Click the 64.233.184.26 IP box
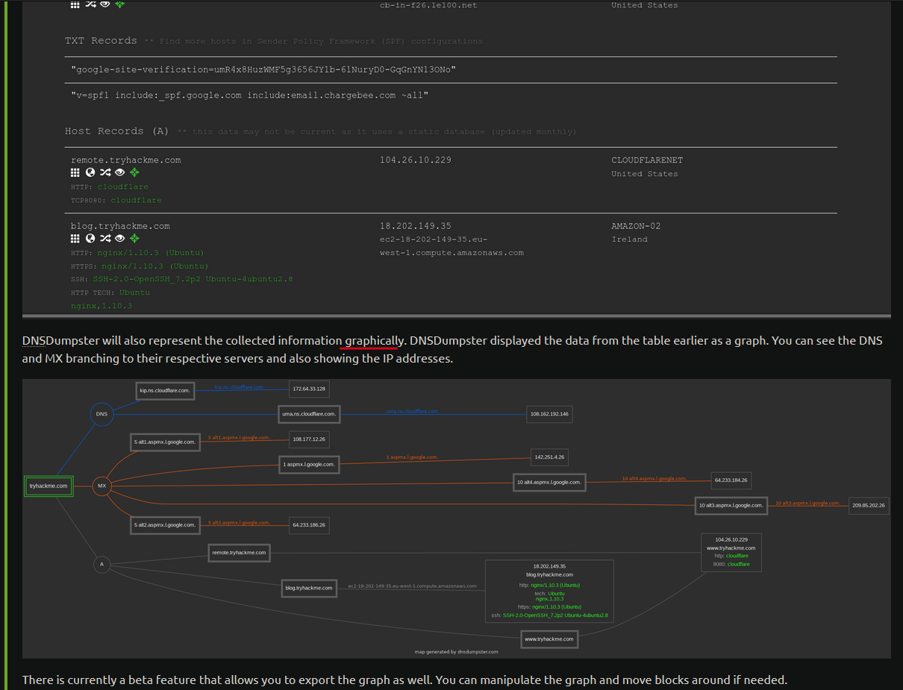 point(731,480)
